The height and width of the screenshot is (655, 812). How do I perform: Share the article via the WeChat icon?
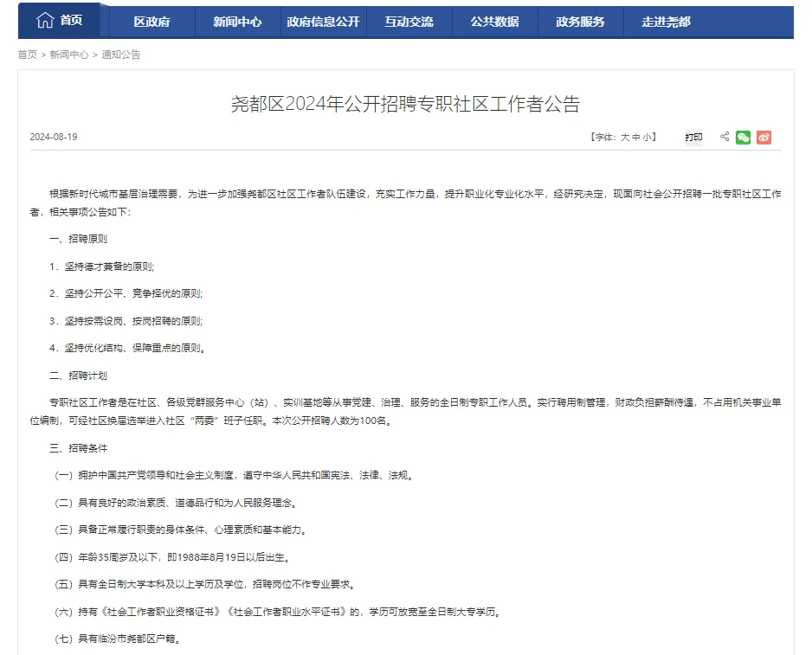point(742,137)
